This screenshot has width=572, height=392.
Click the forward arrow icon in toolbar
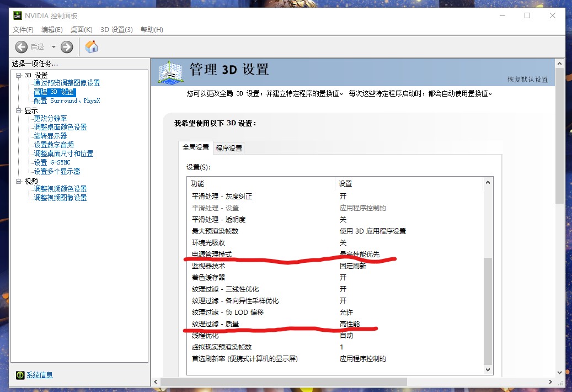[x=67, y=47]
